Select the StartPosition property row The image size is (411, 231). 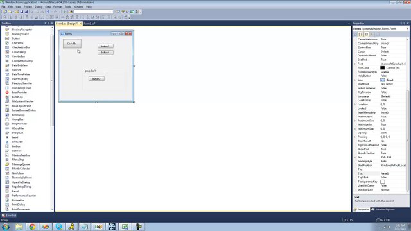380,166
